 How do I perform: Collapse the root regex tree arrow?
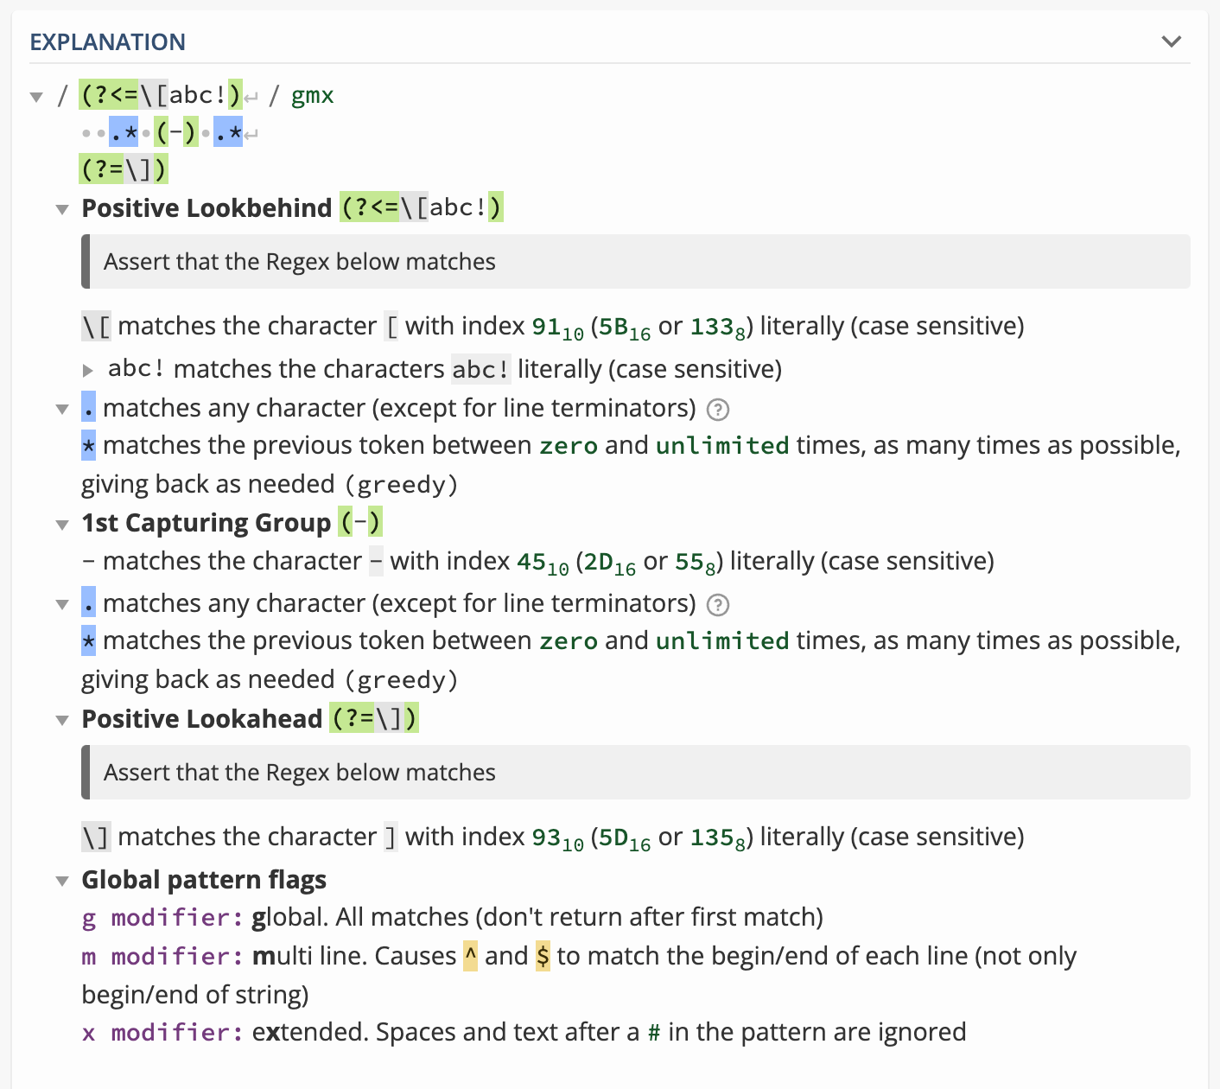pyautogui.click(x=36, y=97)
